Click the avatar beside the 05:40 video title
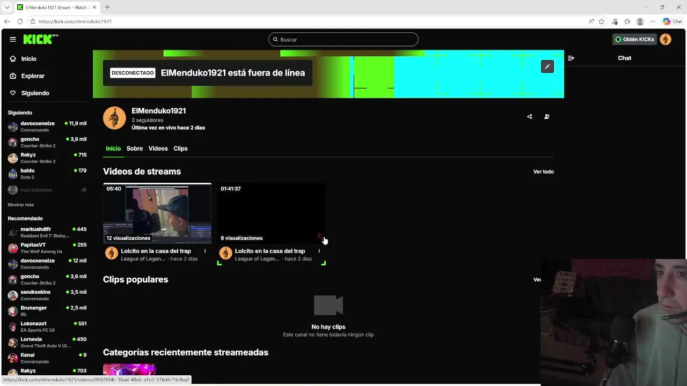 click(x=112, y=253)
